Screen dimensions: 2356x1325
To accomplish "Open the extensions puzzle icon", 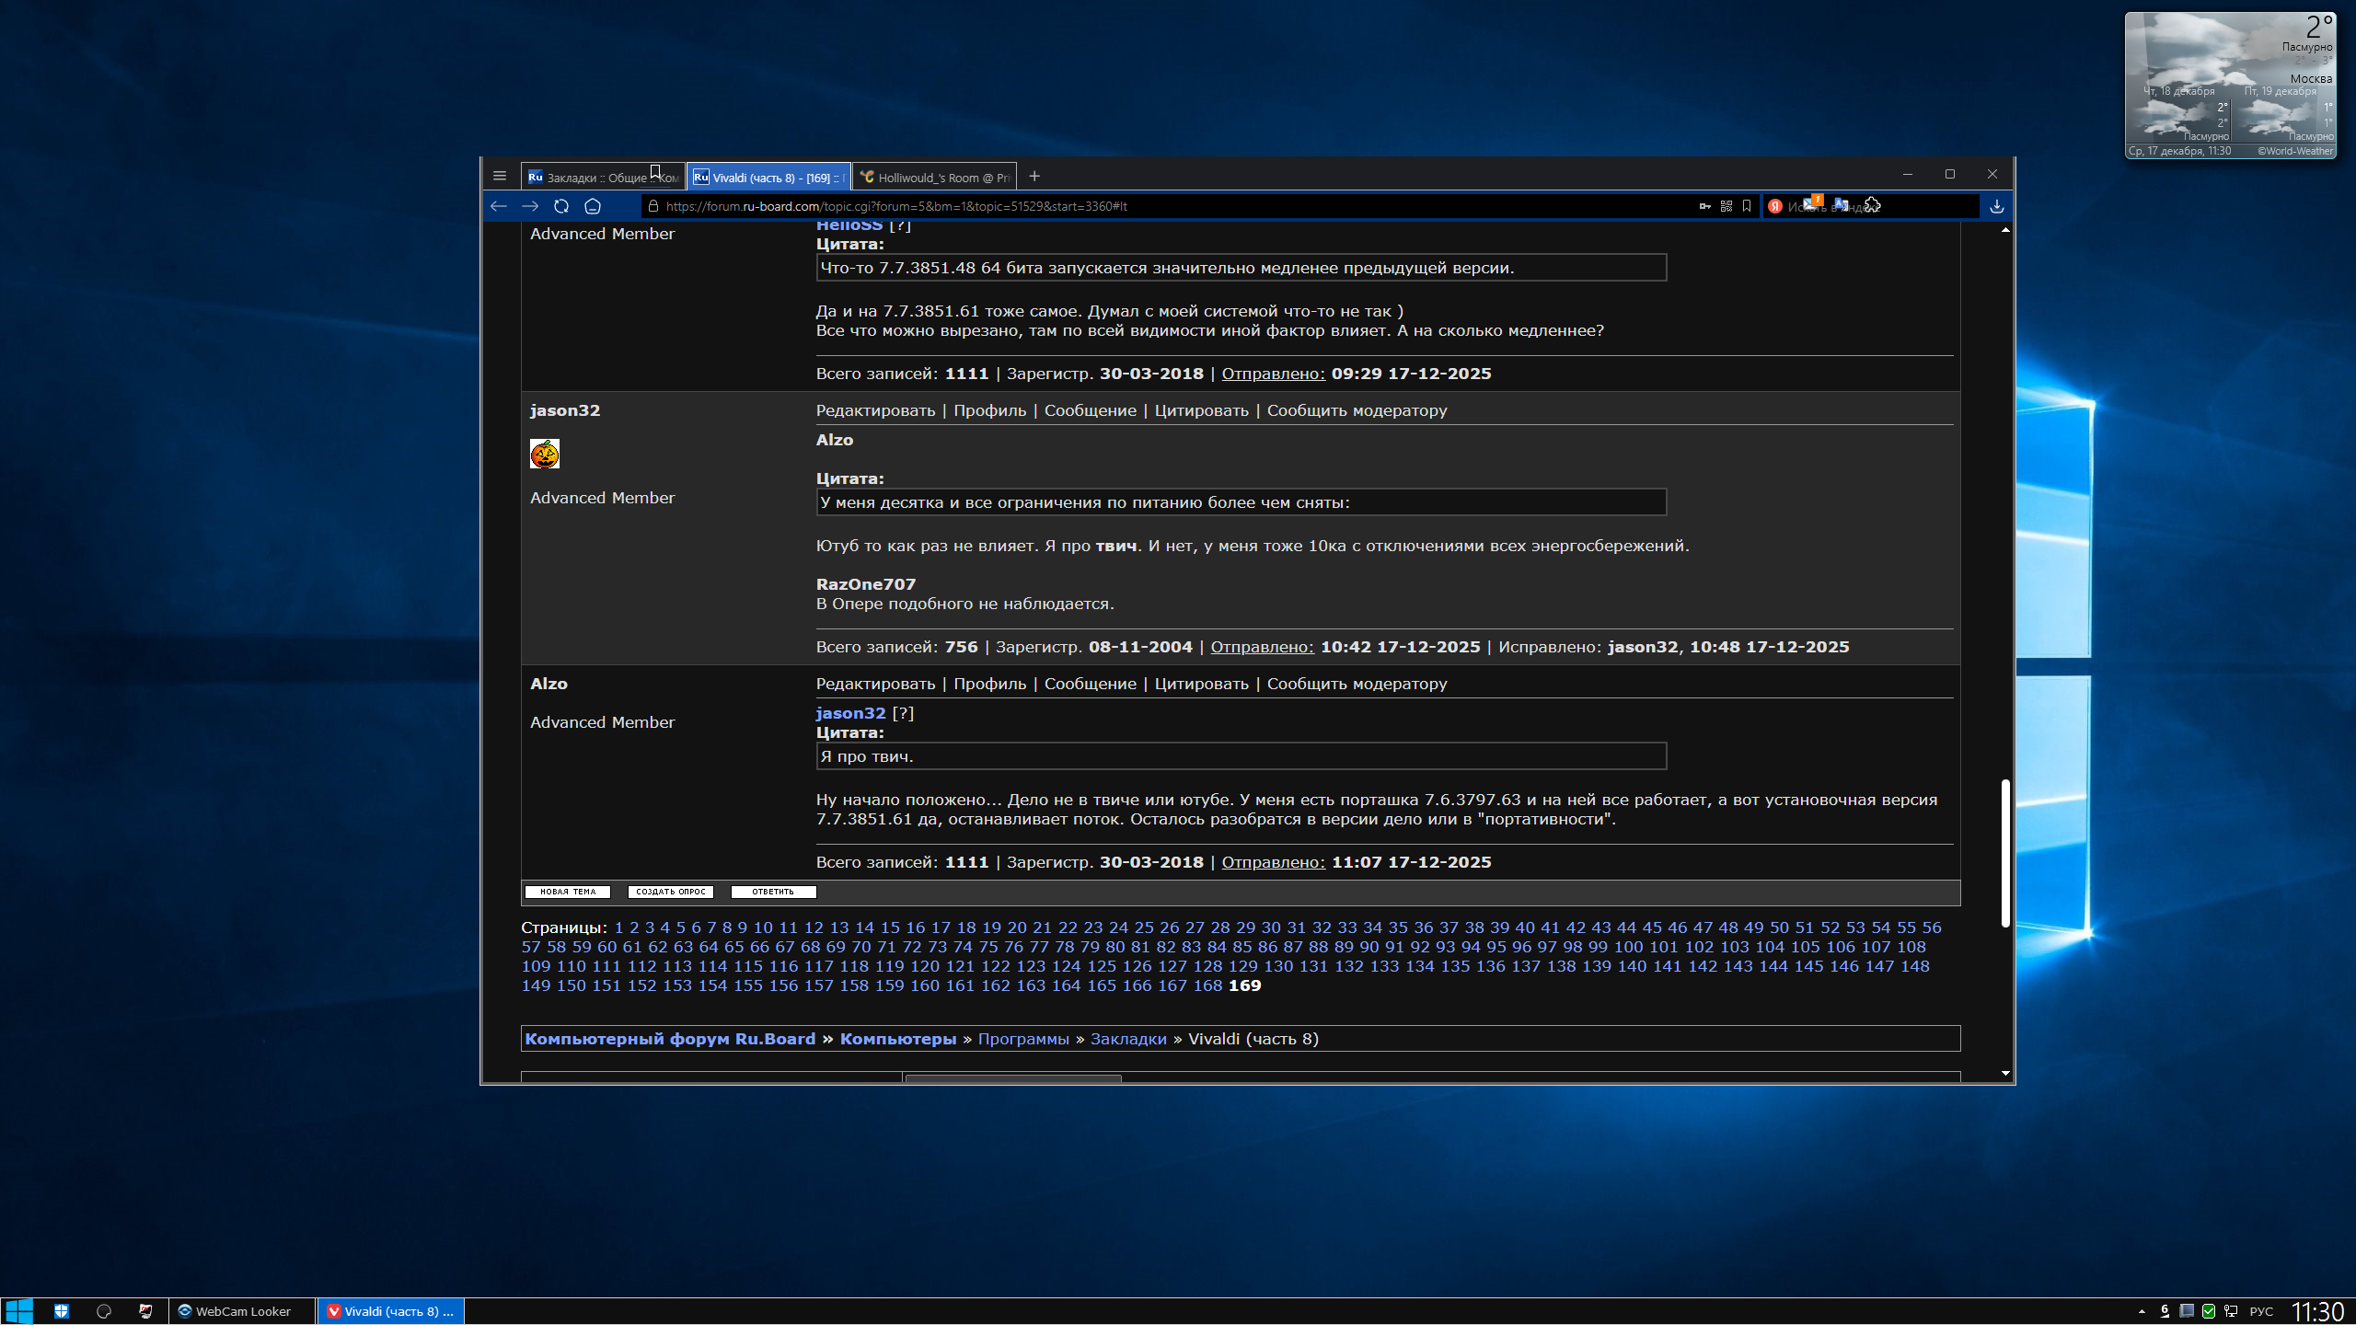I will (1873, 204).
